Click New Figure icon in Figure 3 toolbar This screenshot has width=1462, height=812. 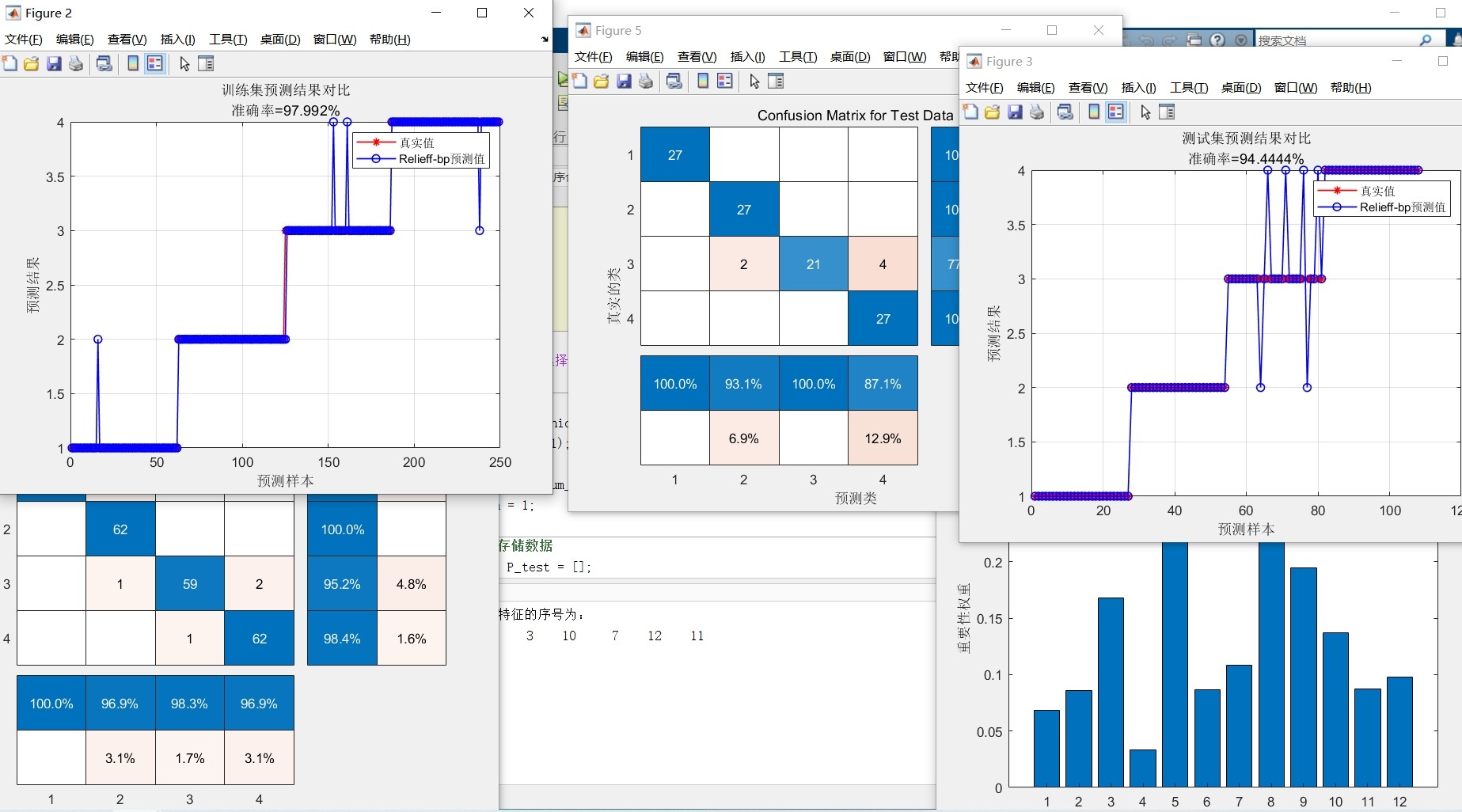tap(970, 112)
